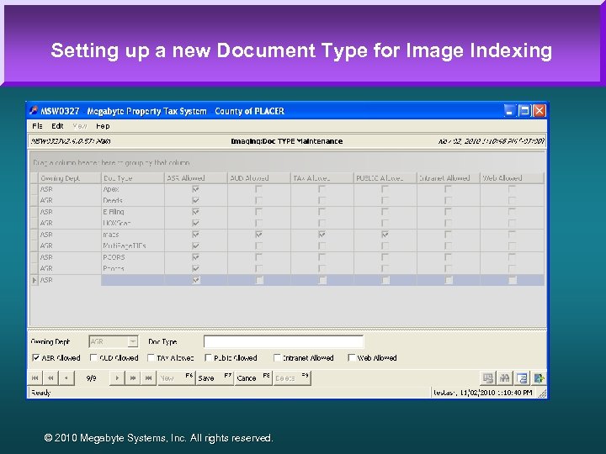Go to the first record
Viewport: 606px width, 454px height.
pos(35,378)
